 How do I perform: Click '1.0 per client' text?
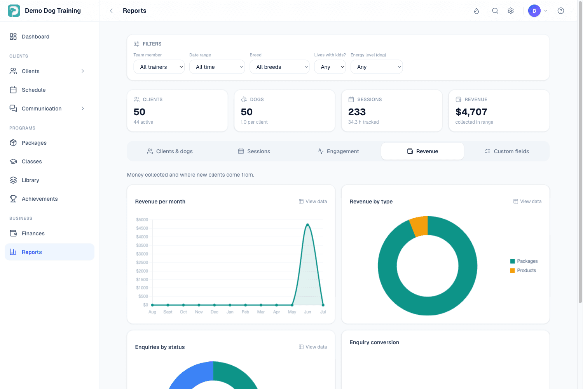point(254,122)
